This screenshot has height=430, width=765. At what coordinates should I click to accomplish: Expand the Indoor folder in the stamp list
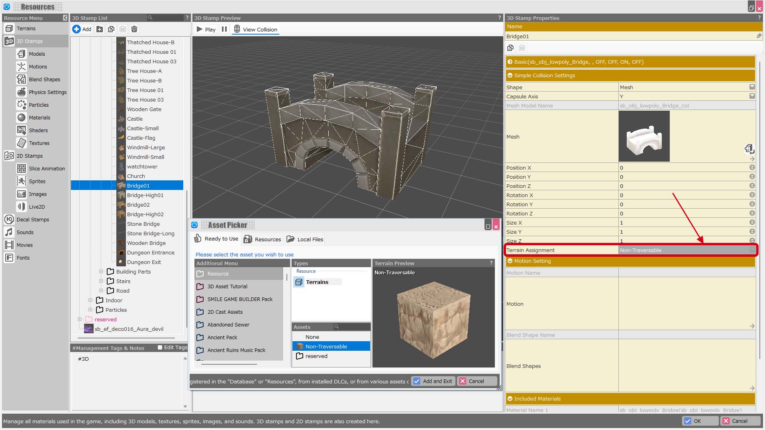coord(90,300)
